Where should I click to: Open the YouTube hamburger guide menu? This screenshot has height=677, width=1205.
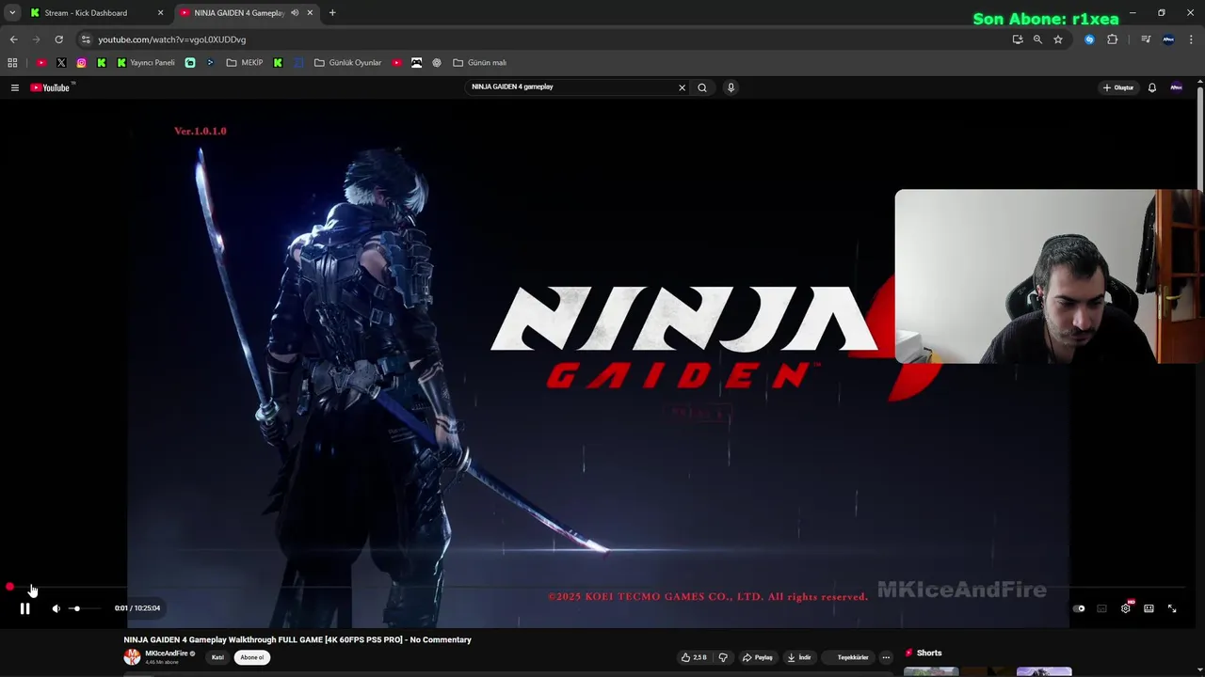pyautogui.click(x=15, y=87)
